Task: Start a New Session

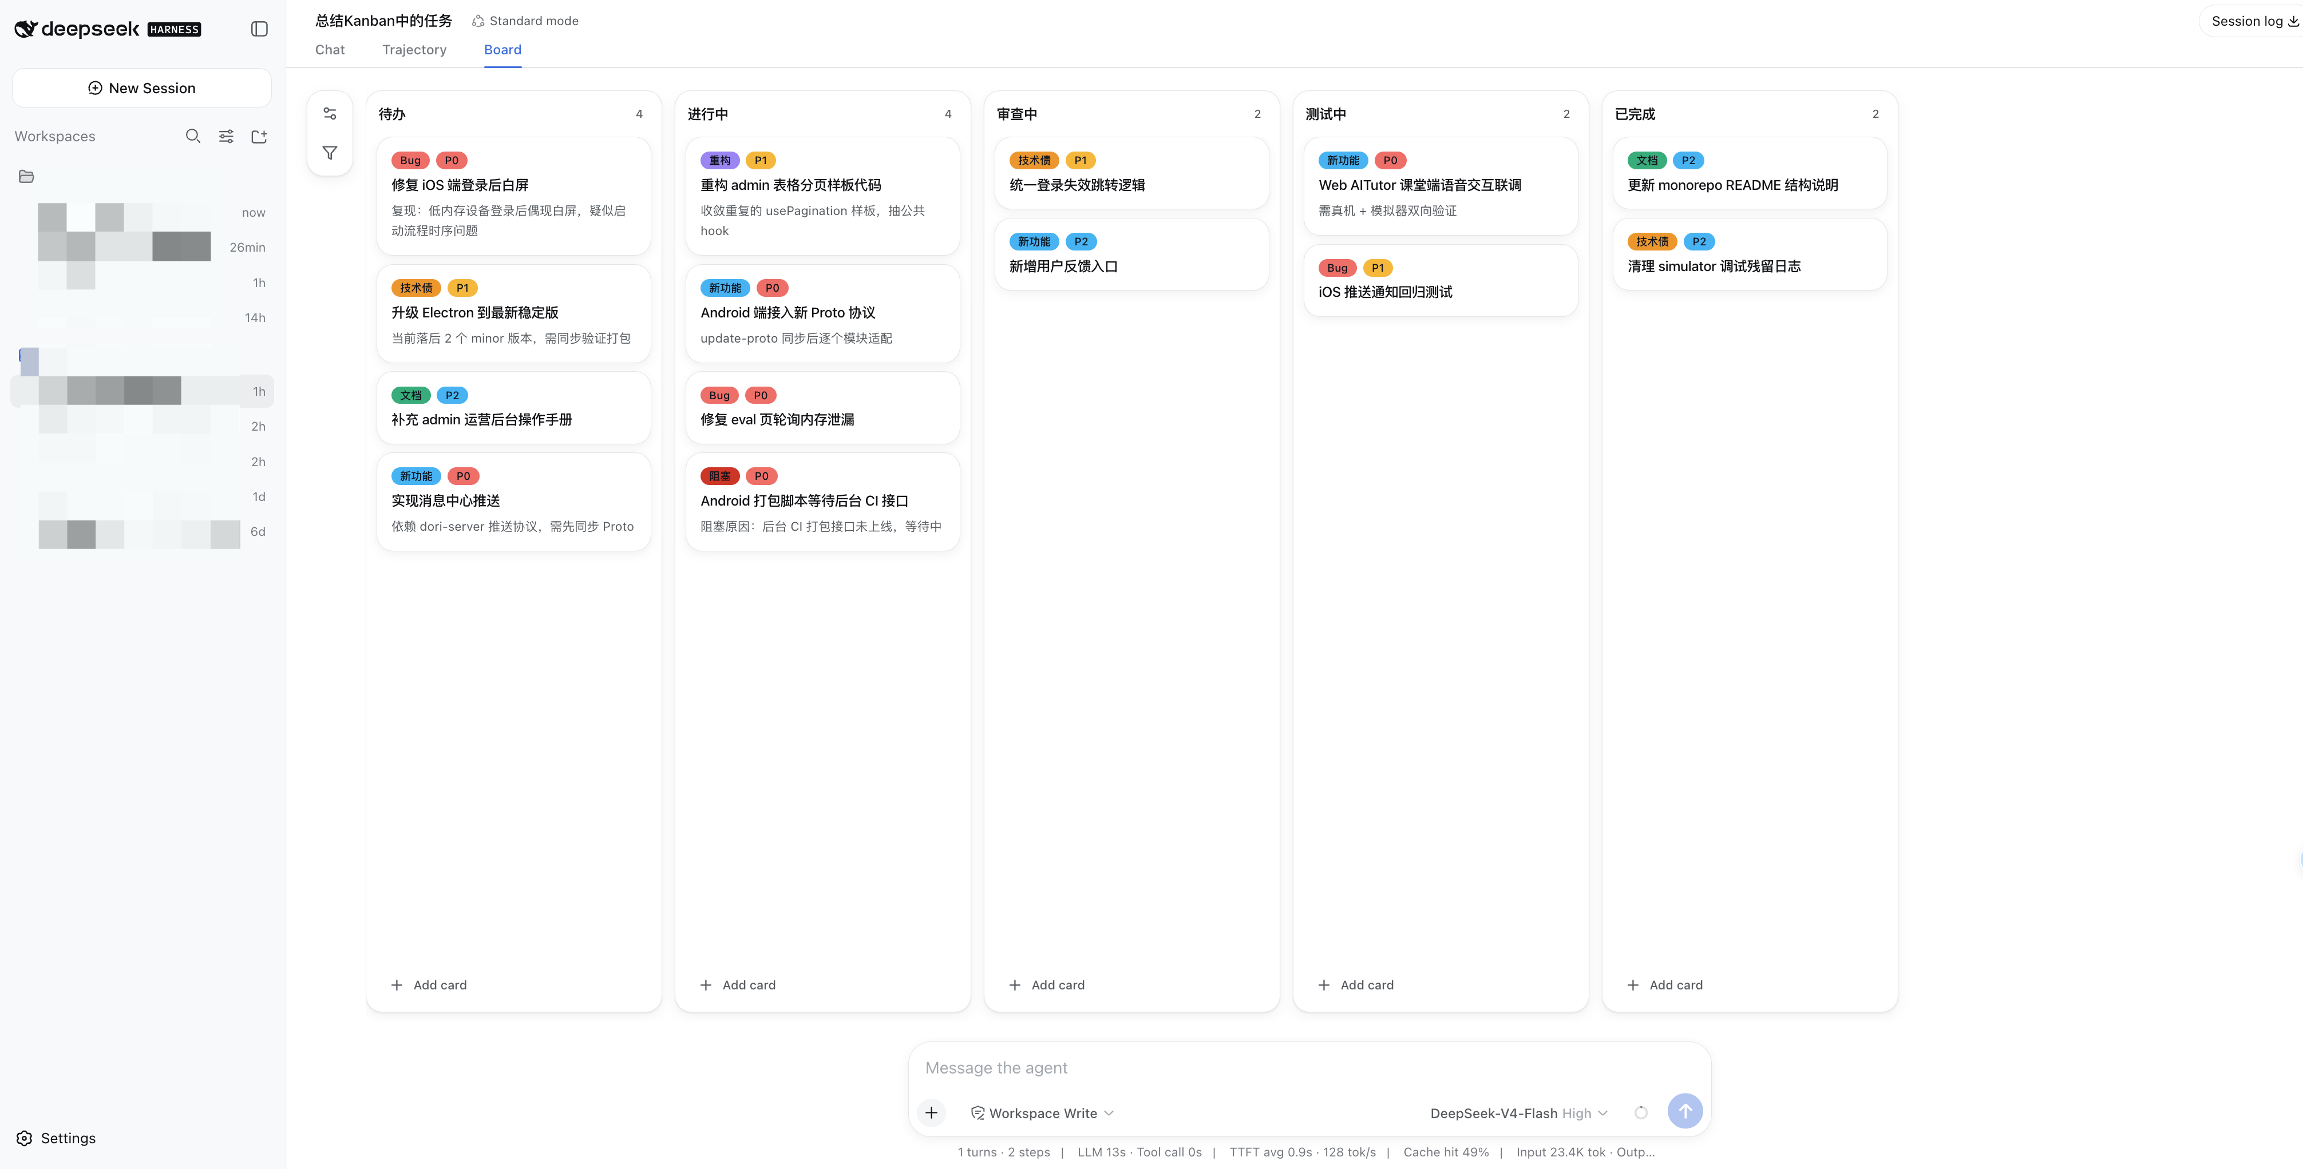Action: pos(141,88)
